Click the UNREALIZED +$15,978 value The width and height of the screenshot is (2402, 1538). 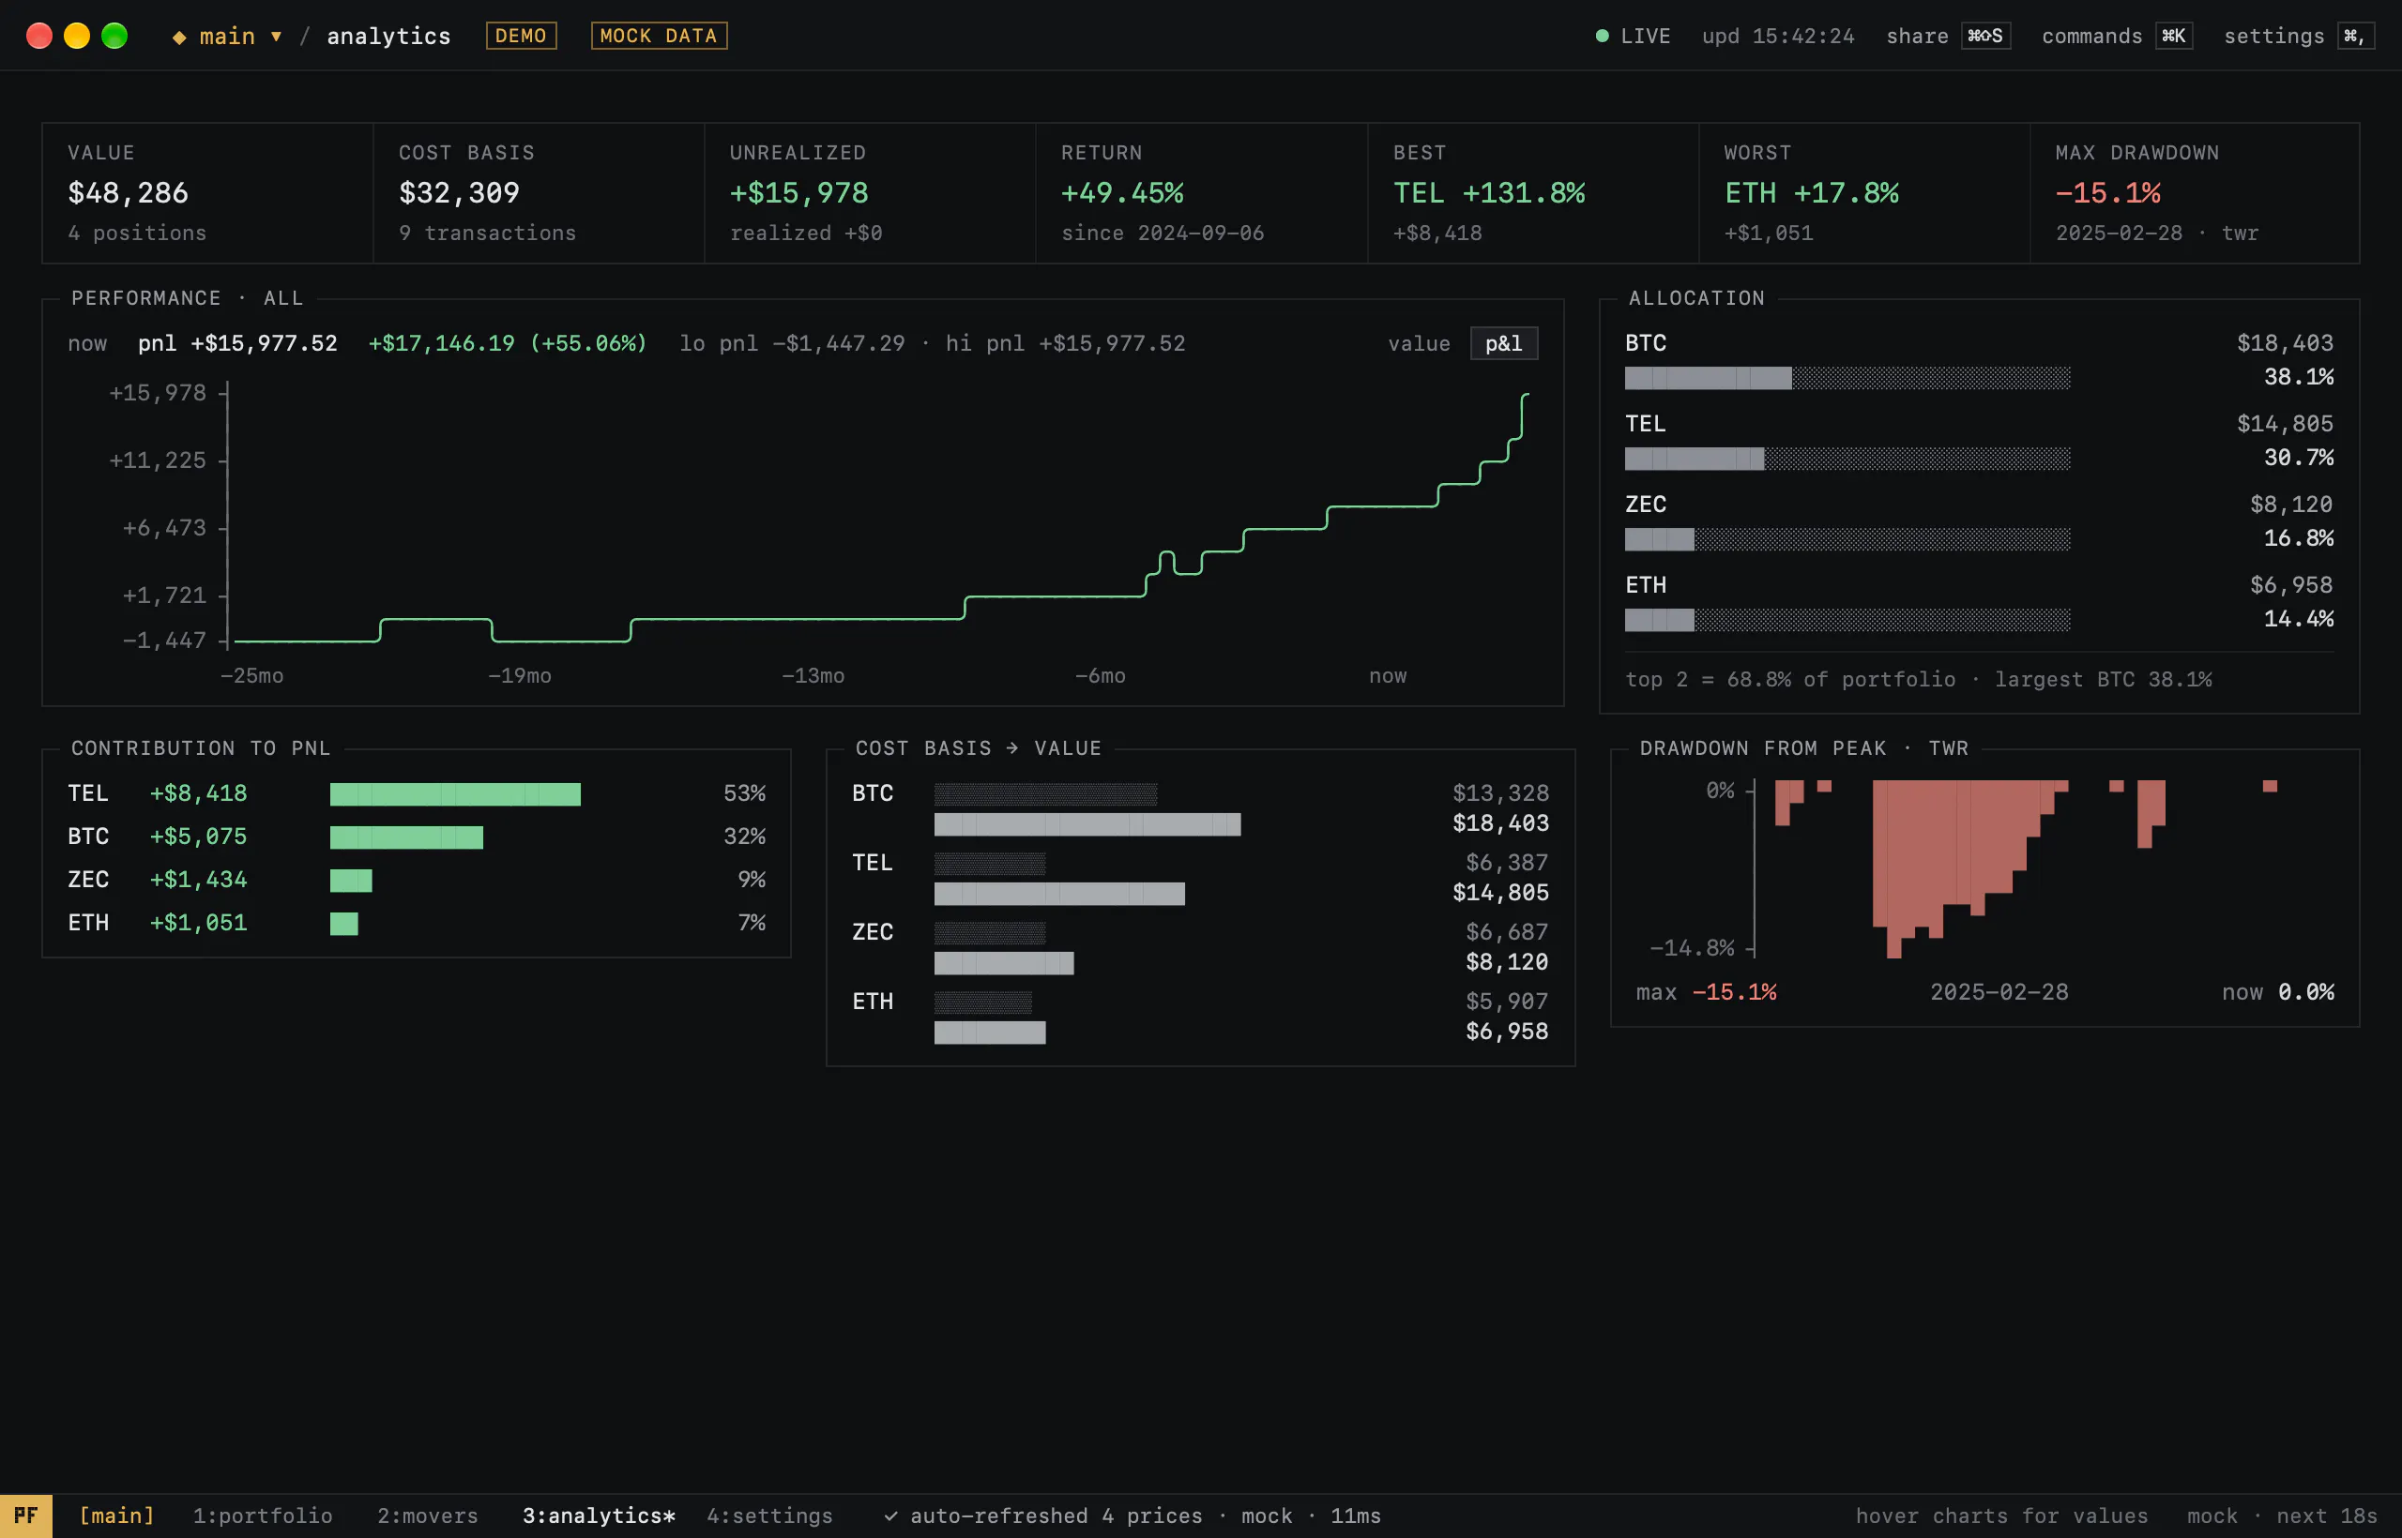coord(798,193)
